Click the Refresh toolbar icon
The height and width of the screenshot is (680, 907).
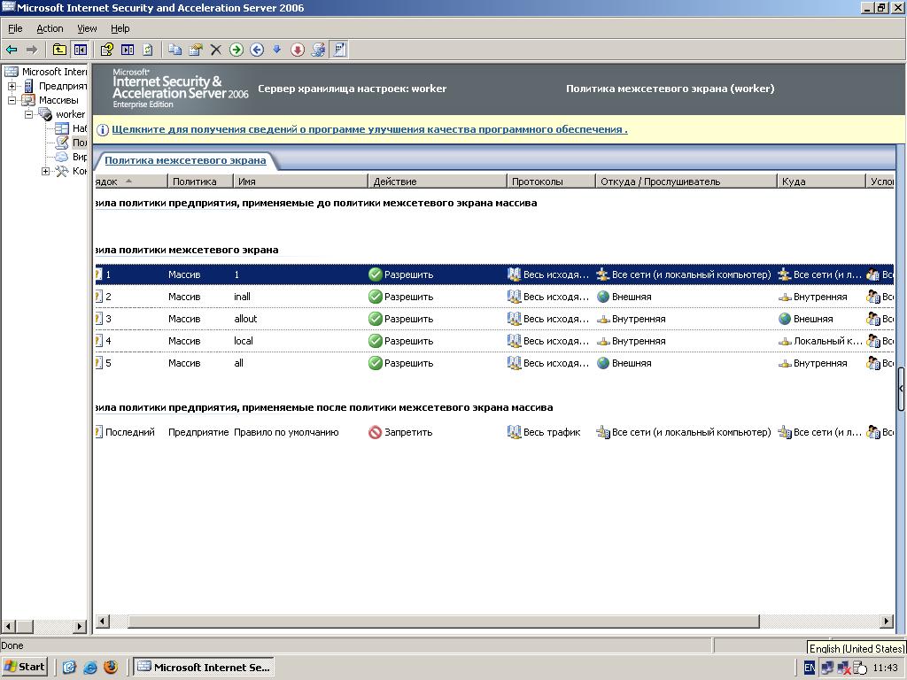tap(148, 50)
